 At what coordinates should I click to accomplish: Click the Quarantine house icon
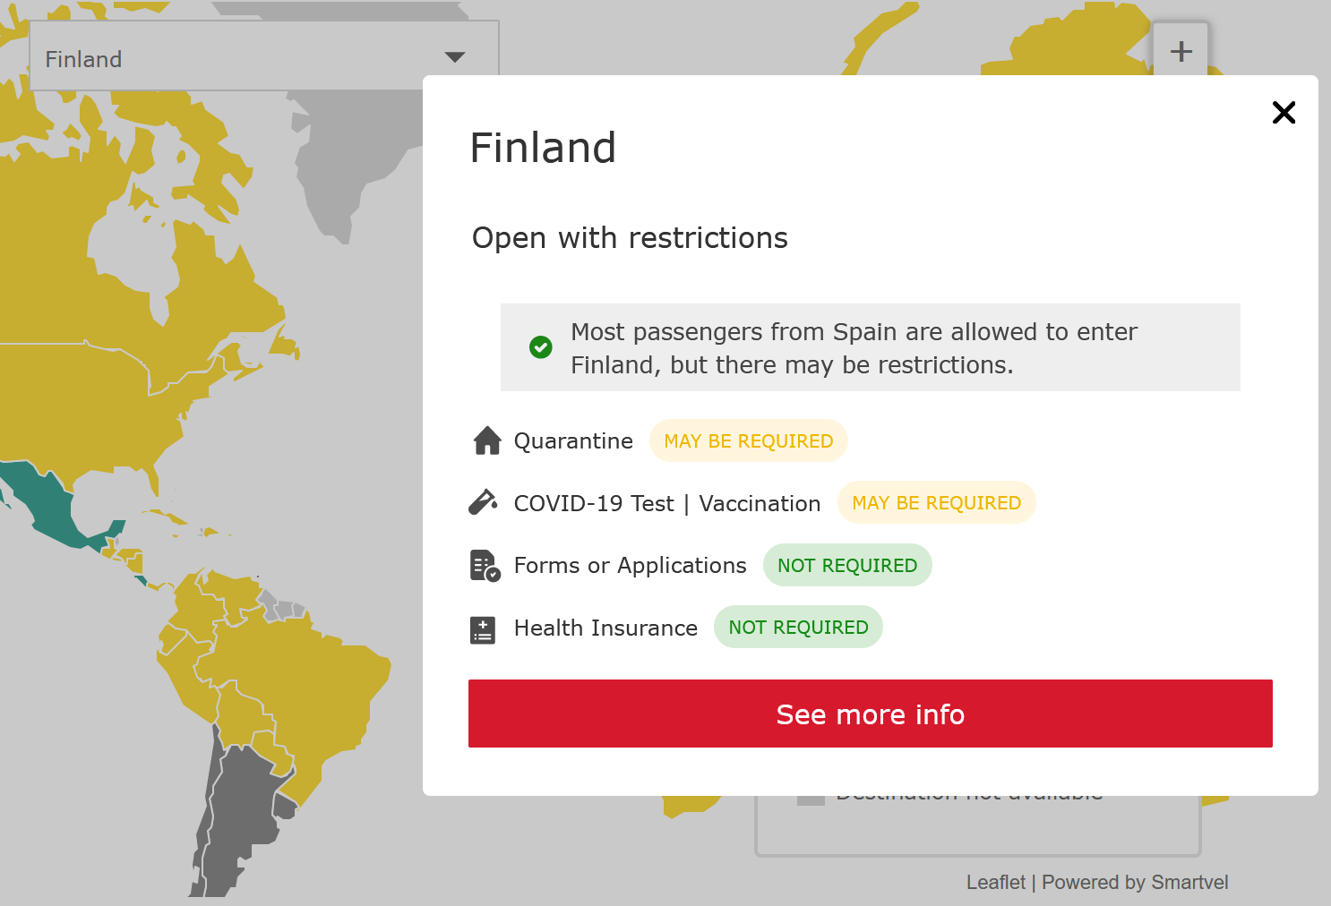pos(487,440)
